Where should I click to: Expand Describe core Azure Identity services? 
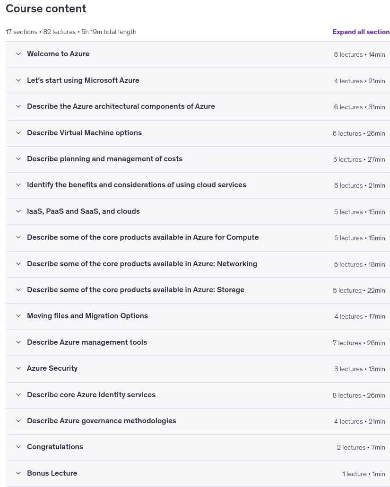198,395
